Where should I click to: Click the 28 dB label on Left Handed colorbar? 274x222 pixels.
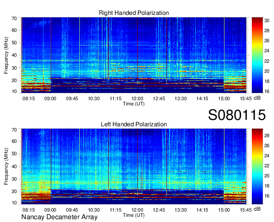[267, 135]
